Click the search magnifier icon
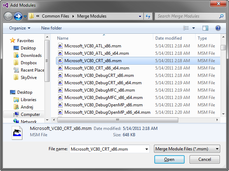Viewport: 229px width, 171px height. [221, 16]
